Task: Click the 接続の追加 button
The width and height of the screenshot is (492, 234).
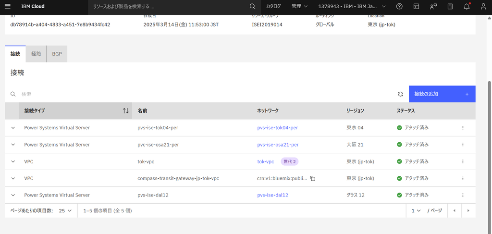Action: tap(442, 94)
